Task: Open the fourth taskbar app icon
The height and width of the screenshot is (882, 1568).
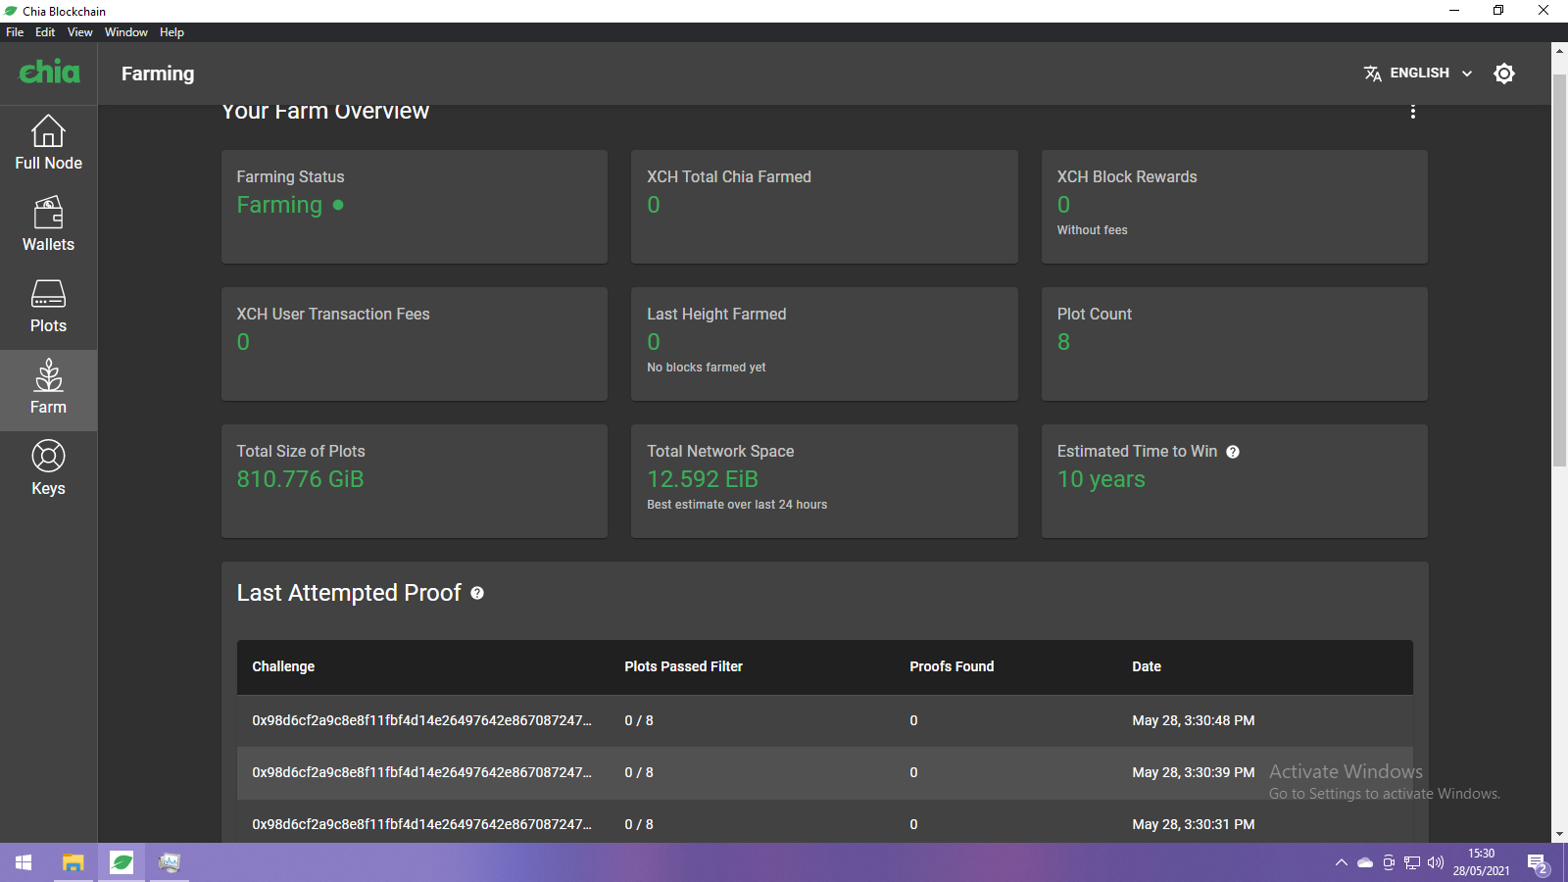Action: 170,862
